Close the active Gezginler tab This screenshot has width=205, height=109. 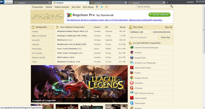(88, 2)
